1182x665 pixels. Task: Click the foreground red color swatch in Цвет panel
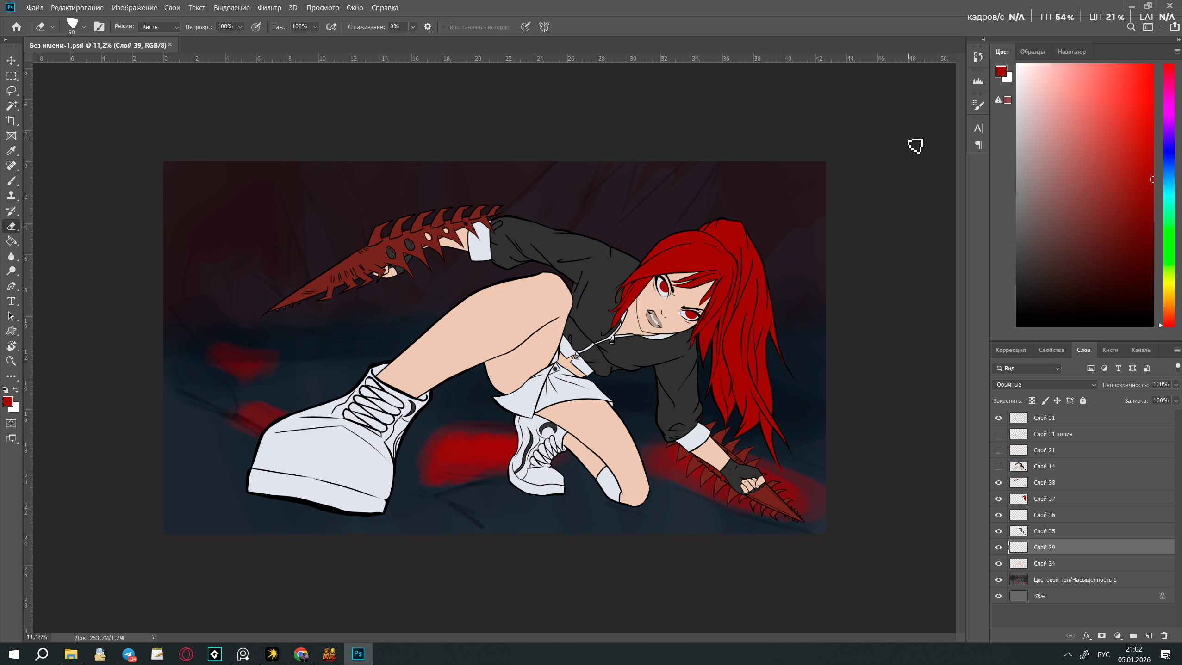click(1001, 71)
